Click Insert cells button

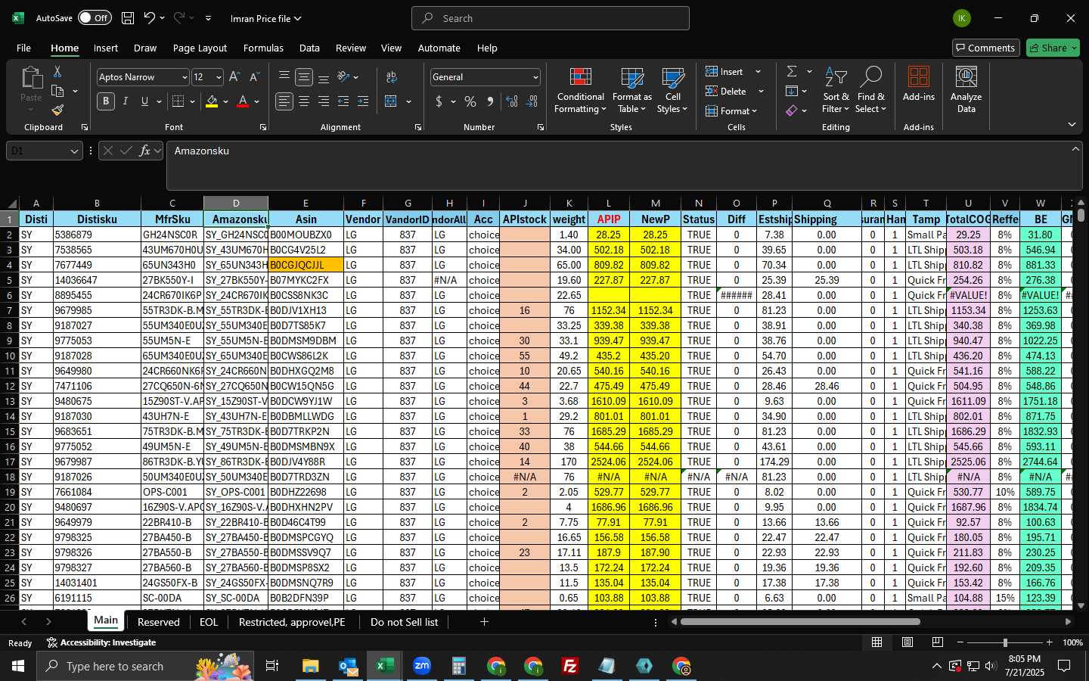point(724,72)
